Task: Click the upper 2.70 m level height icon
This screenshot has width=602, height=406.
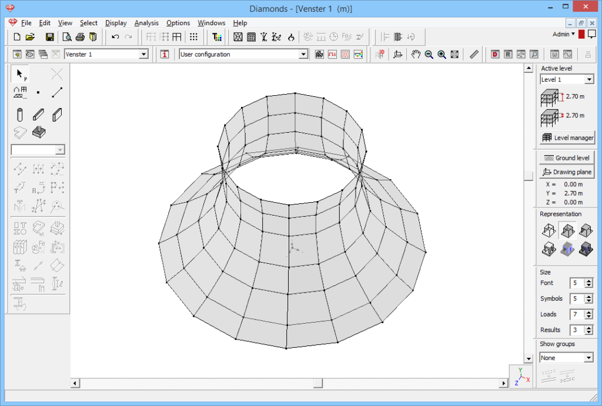Action: click(552, 98)
